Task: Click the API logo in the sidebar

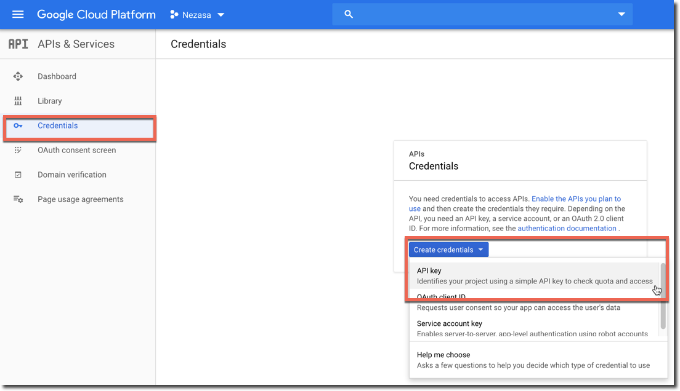Action: [x=18, y=44]
